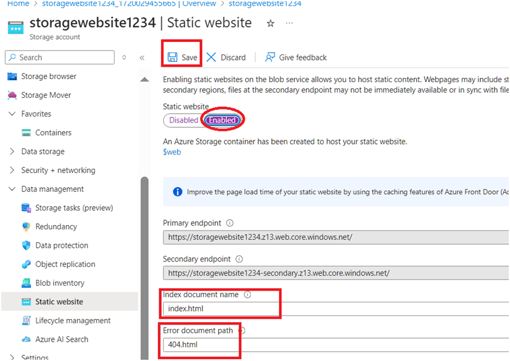Image resolution: width=510 pixels, height=361 pixels.
Task: Click the Storage browser icon
Action: (12, 76)
